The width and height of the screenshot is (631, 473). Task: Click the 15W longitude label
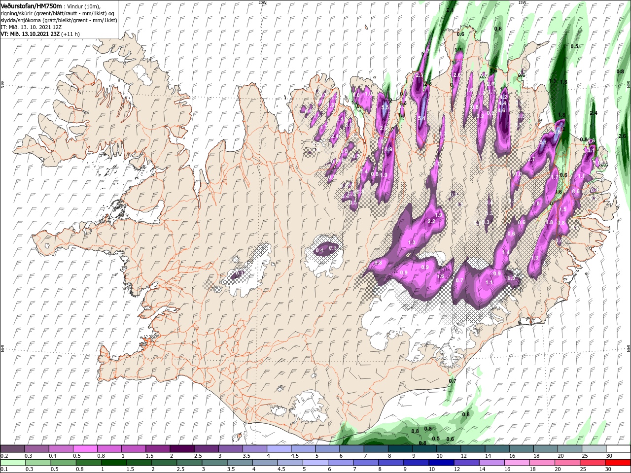tap(522, 2)
